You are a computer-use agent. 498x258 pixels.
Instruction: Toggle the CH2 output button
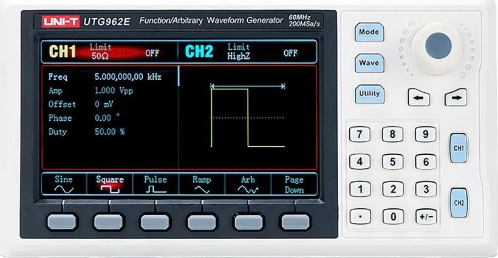(x=459, y=203)
